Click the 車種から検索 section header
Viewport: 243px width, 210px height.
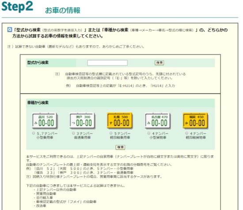click(x=121, y=103)
